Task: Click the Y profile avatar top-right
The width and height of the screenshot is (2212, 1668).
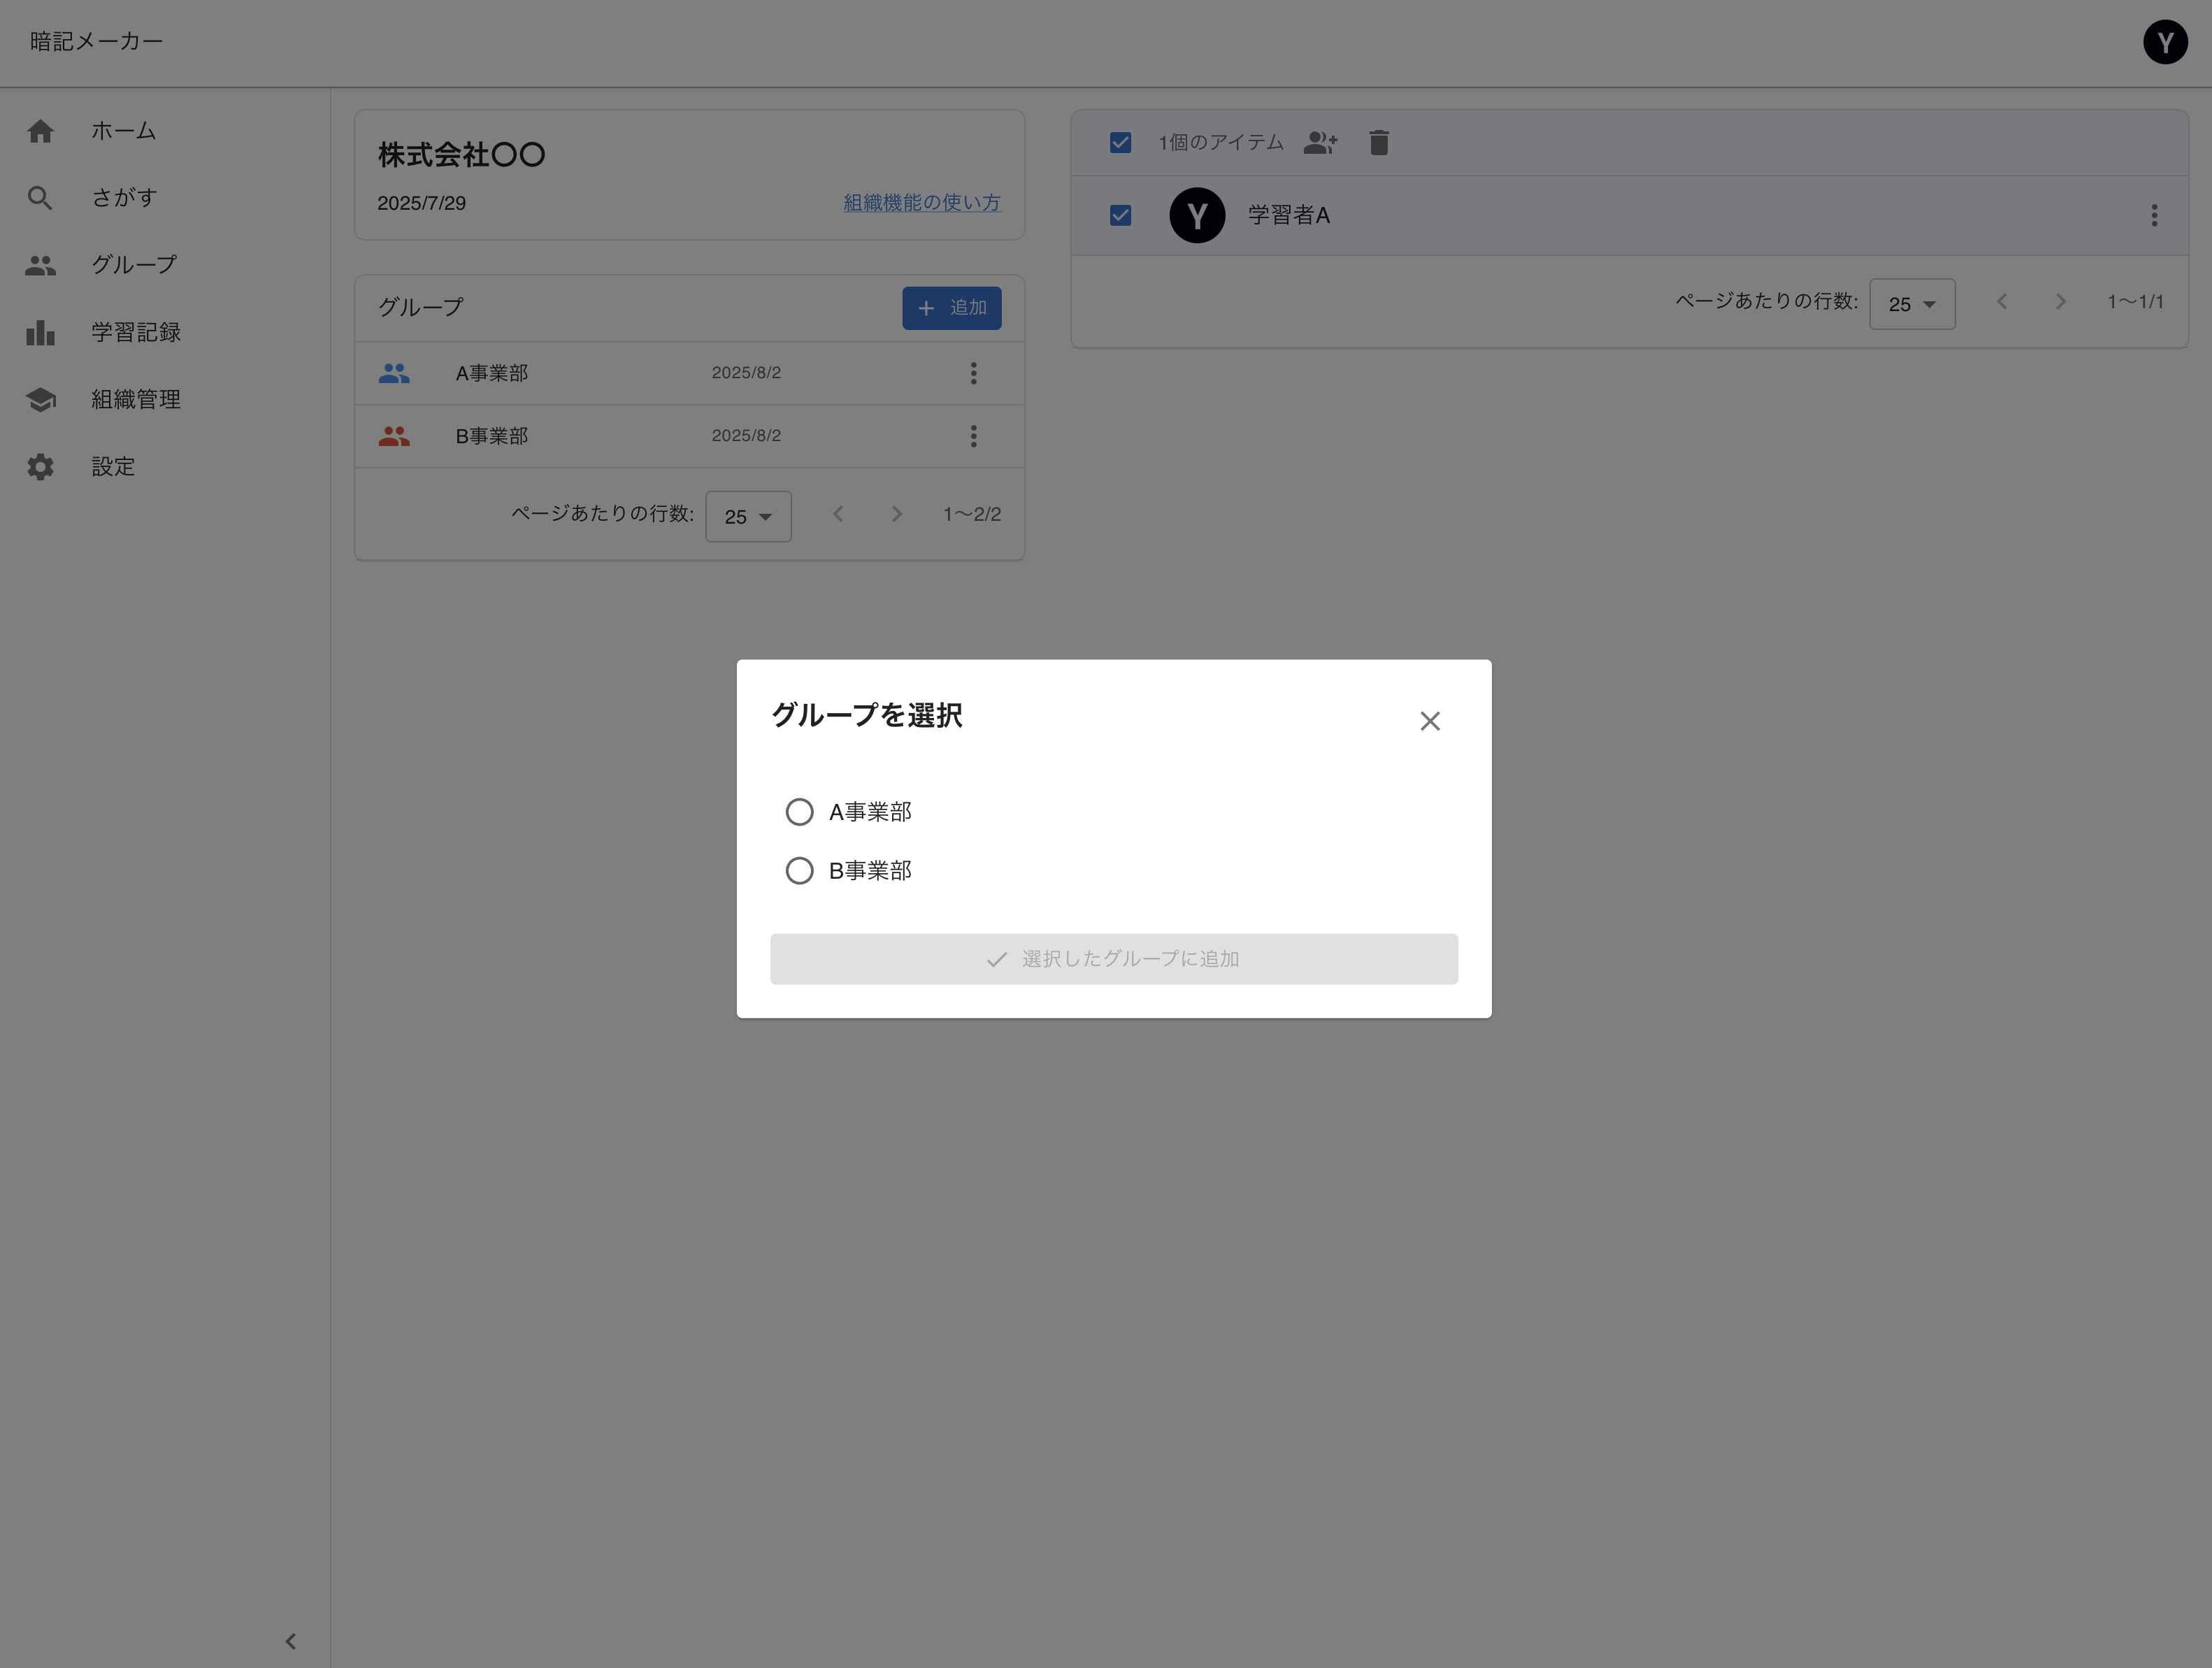Action: tap(2164, 43)
